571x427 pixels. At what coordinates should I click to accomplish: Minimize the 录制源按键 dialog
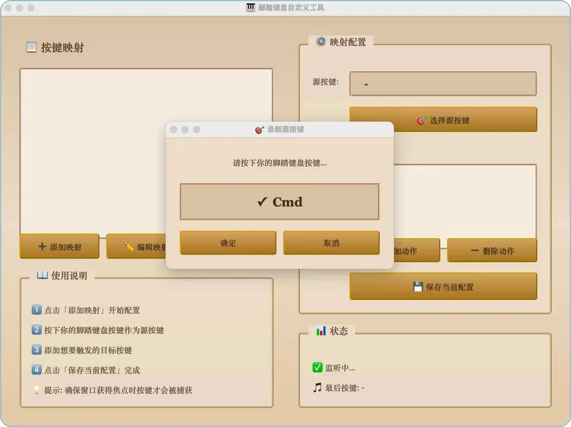185,129
